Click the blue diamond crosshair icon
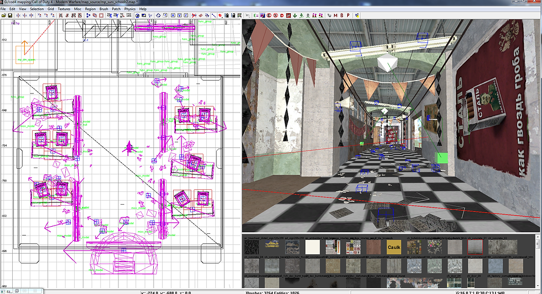Viewport: 542px width, 294px height. tap(158, 15)
